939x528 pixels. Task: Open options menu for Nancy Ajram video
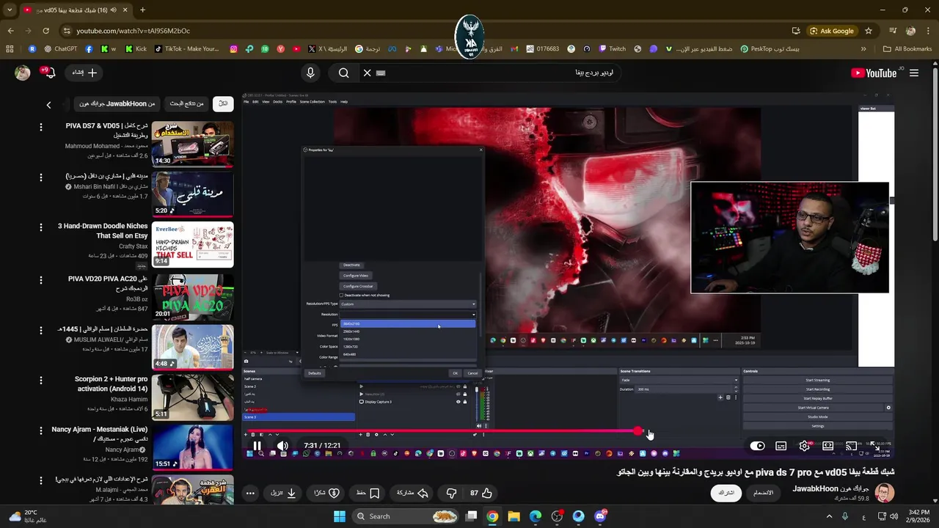coord(41,431)
